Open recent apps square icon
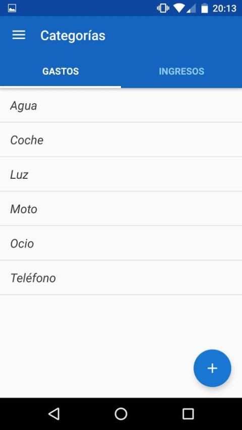Screen dimensions: 242x430 pos(188,413)
